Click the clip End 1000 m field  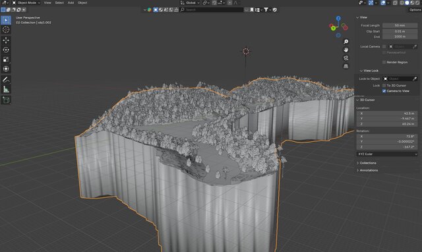coord(400,37)
